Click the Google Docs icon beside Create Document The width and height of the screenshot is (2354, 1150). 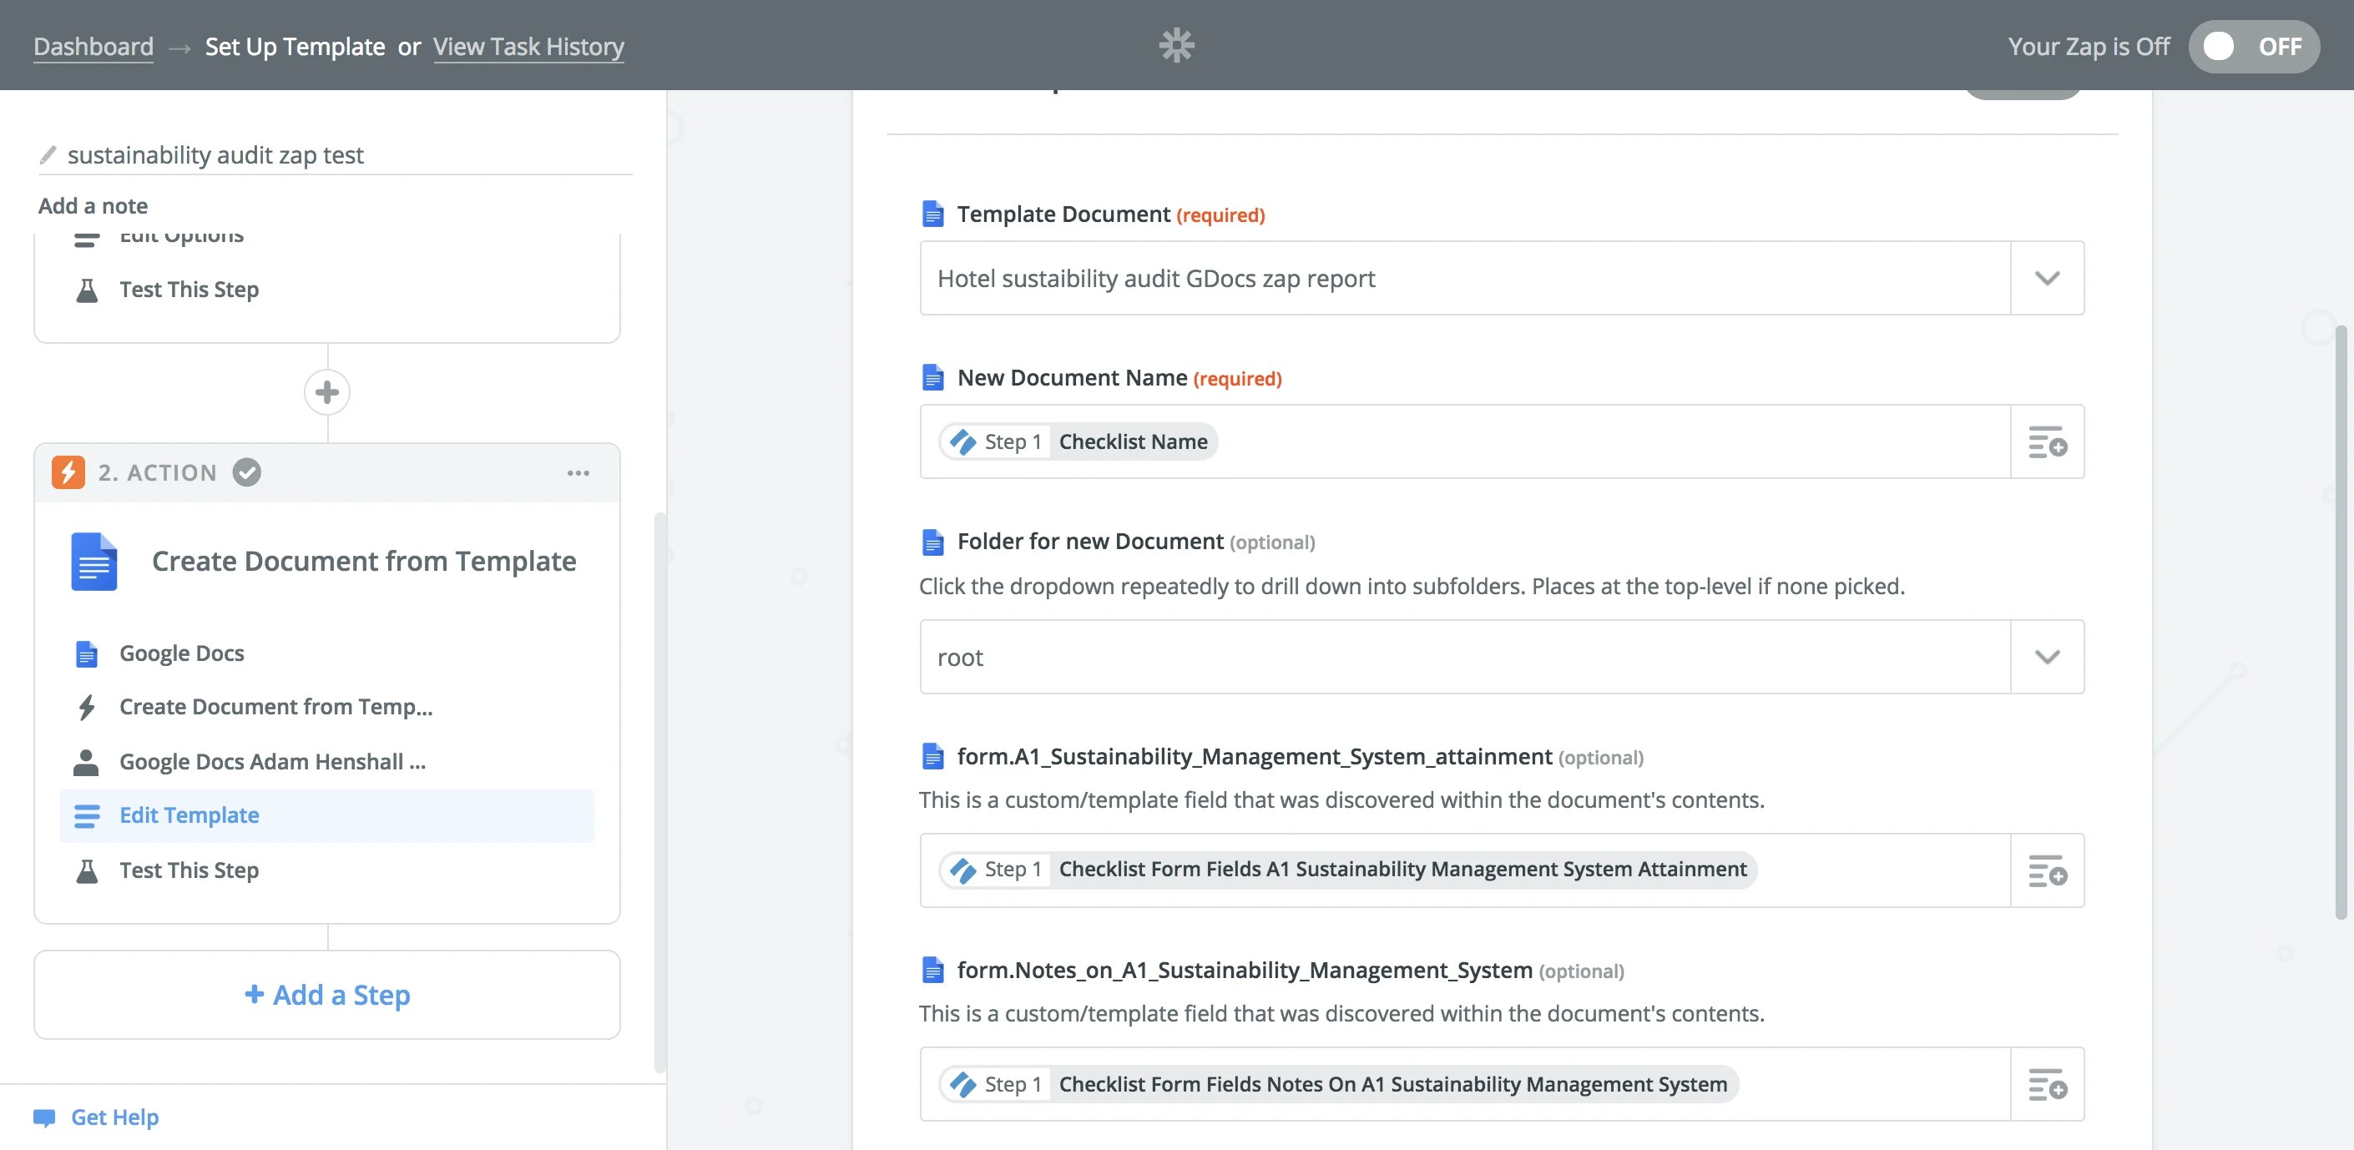(x=94, y=561)
